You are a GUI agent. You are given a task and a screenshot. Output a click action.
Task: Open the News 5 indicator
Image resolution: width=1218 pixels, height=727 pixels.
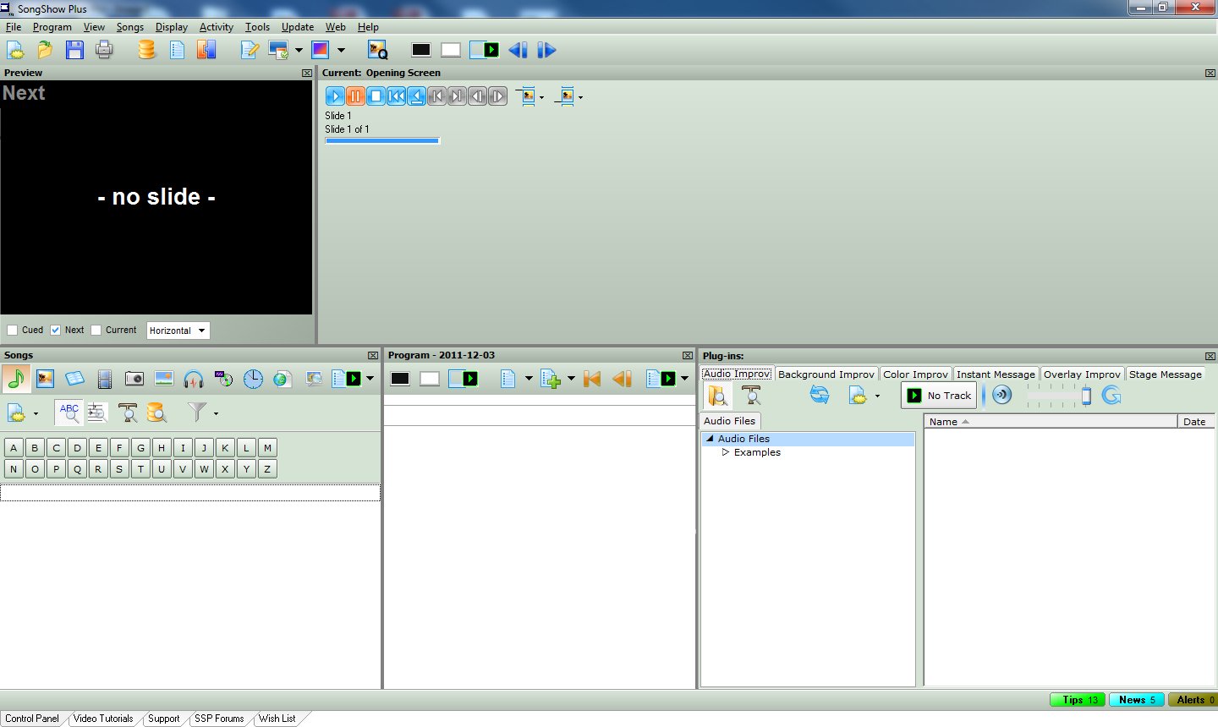click(1136, 700)
